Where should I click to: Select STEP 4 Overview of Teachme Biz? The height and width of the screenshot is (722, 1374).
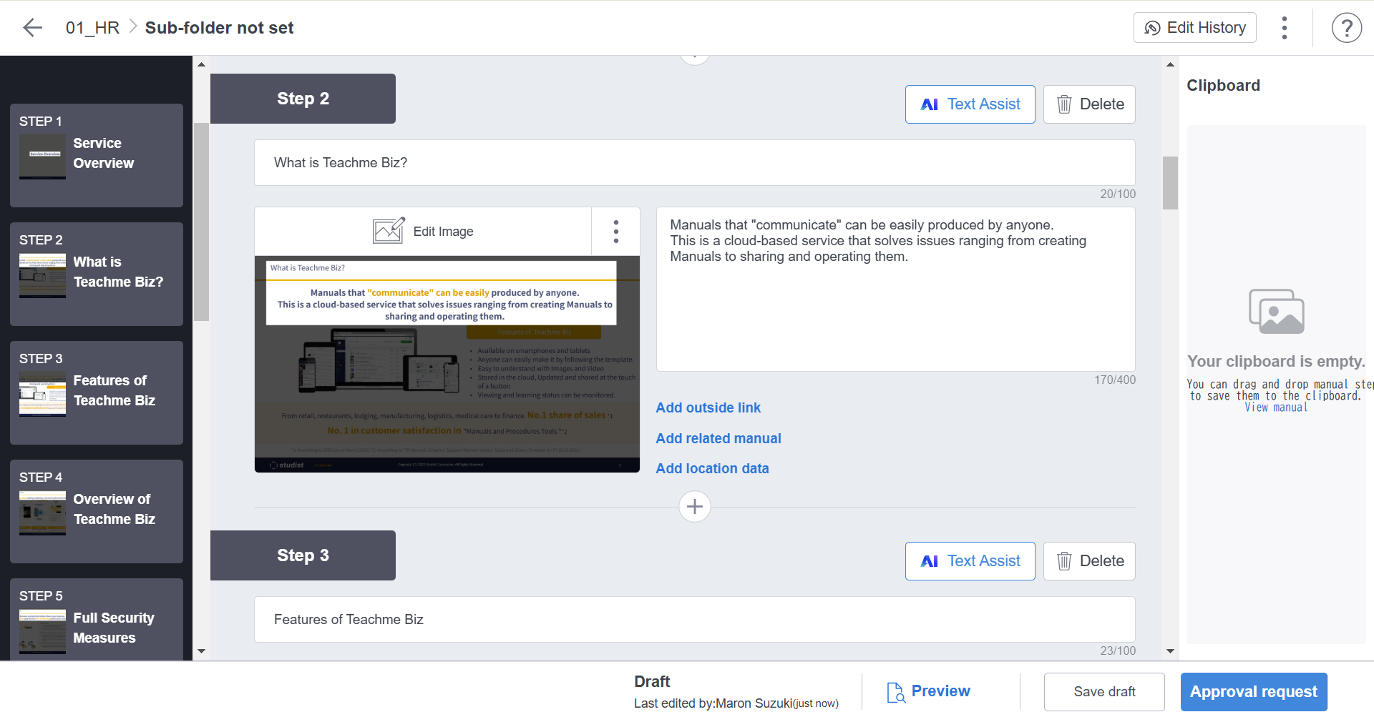pos(97,511)
